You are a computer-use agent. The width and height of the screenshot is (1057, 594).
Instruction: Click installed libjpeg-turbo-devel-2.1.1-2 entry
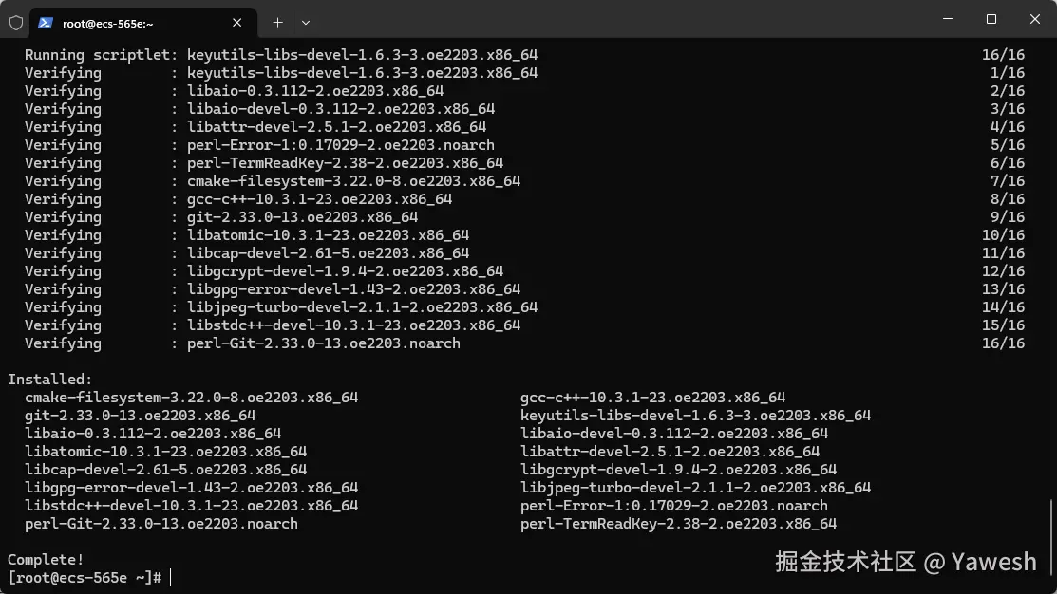696,488
